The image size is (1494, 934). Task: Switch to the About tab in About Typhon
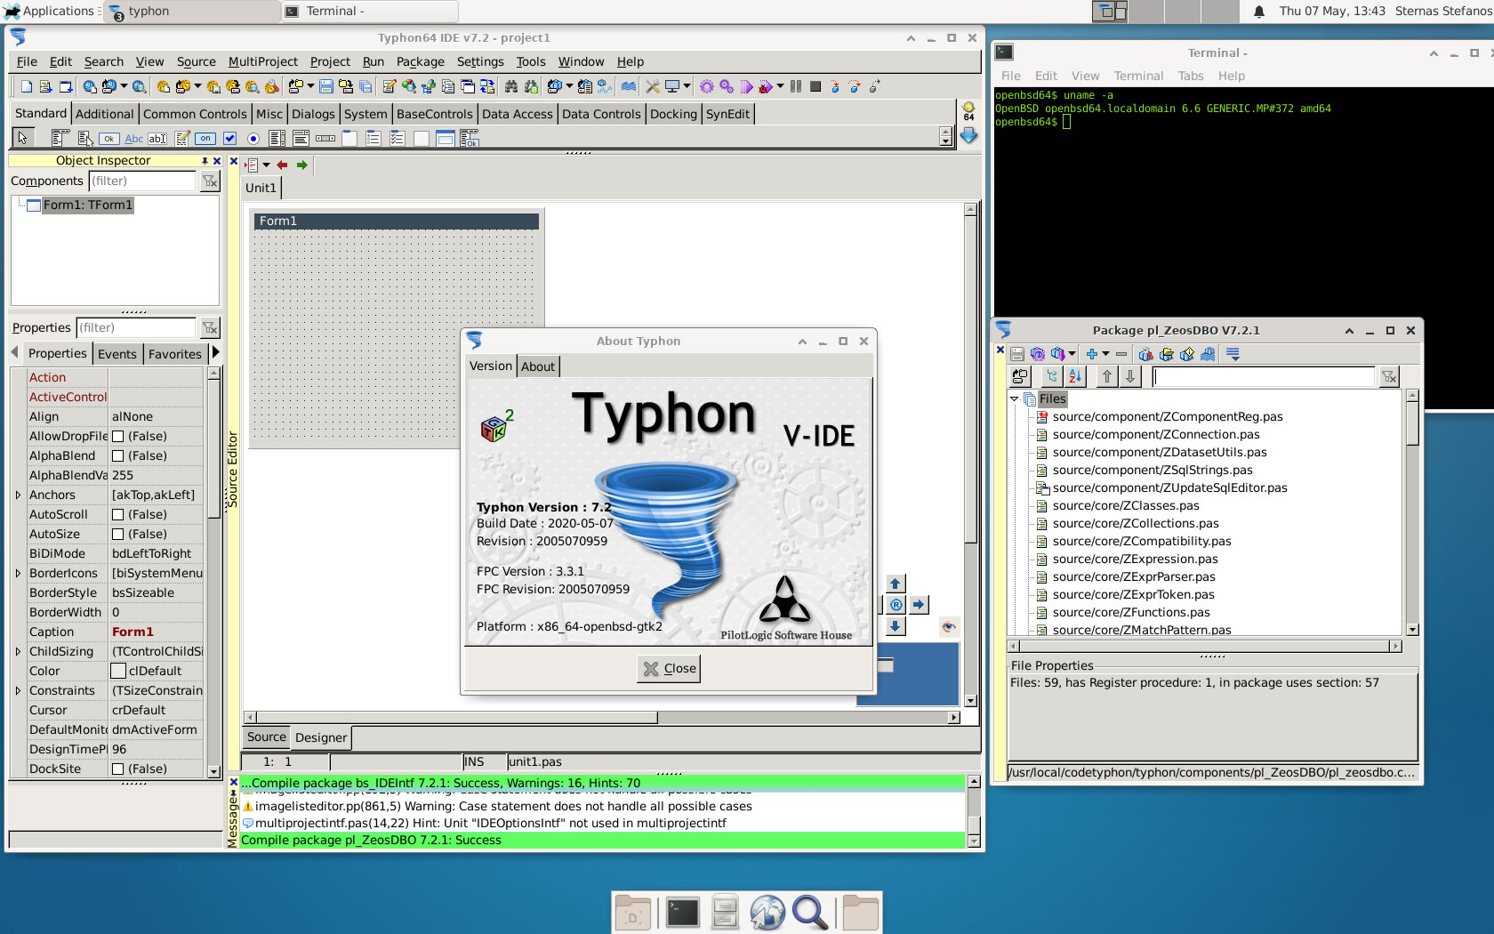(x=538, y=366)
